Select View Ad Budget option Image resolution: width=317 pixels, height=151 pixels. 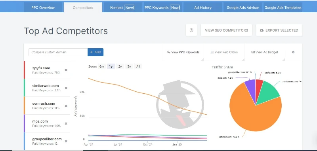click(265, 52)
